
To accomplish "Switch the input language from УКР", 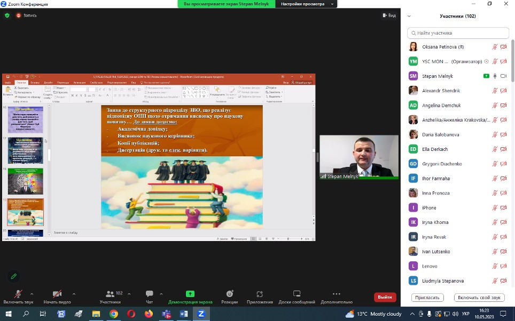I will pyautogui.click(x=466, y=314).
